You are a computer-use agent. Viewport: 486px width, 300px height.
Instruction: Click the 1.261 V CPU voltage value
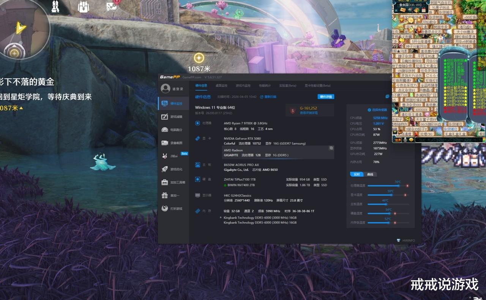[x=378, y=123]
